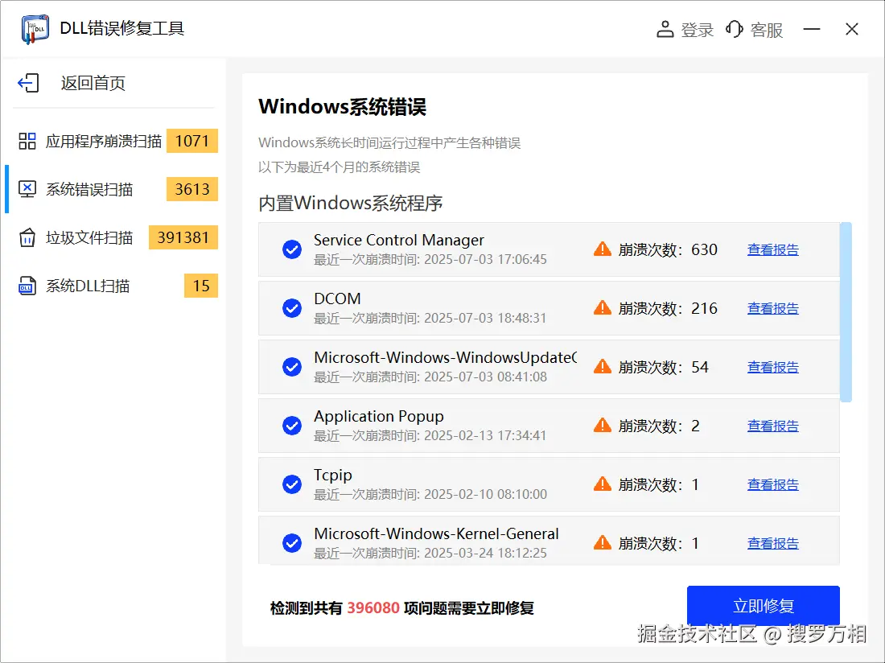This screenshot has height=663, width=885.
Task: Click '崩溃次数: 630' text
Action: coord(668,249)
